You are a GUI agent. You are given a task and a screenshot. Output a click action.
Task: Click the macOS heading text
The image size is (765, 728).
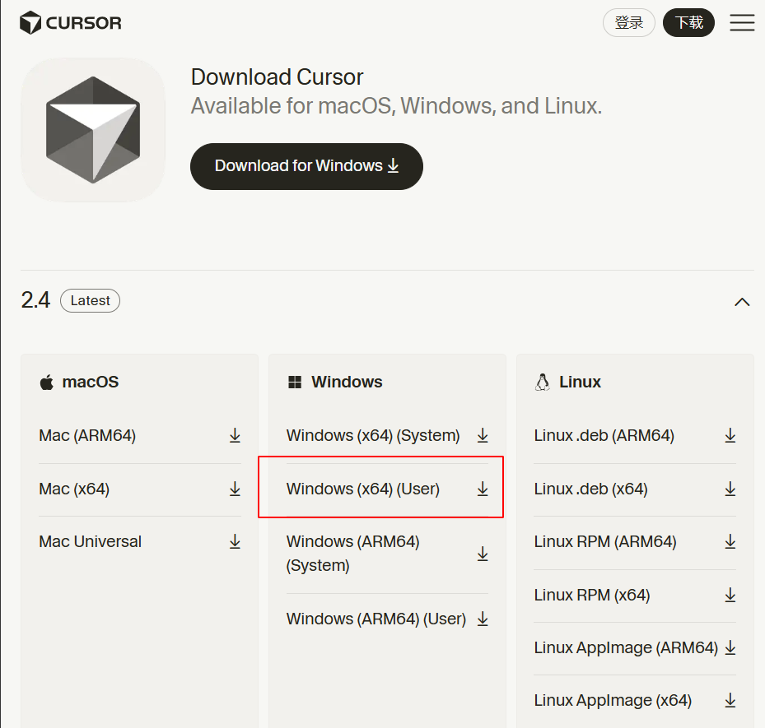pos(91,382)
